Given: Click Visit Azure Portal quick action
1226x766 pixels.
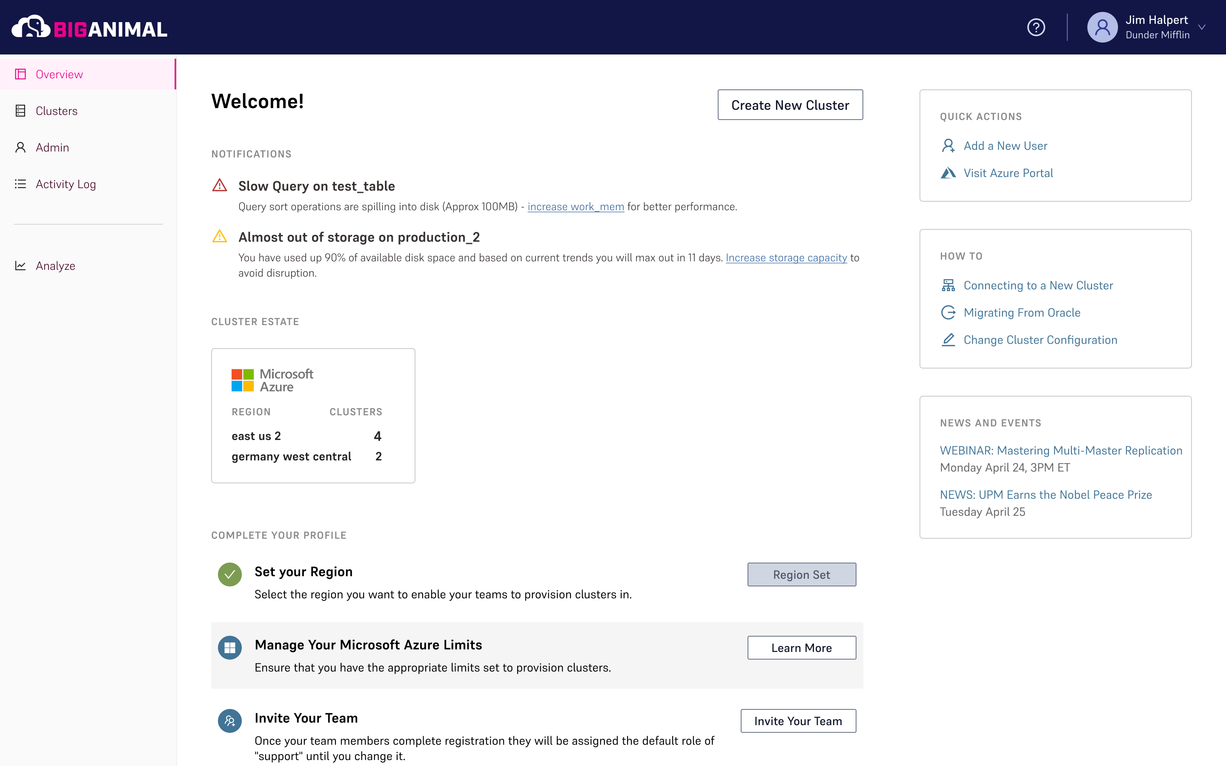Looking at the screenshot, I should [1008, 173].
